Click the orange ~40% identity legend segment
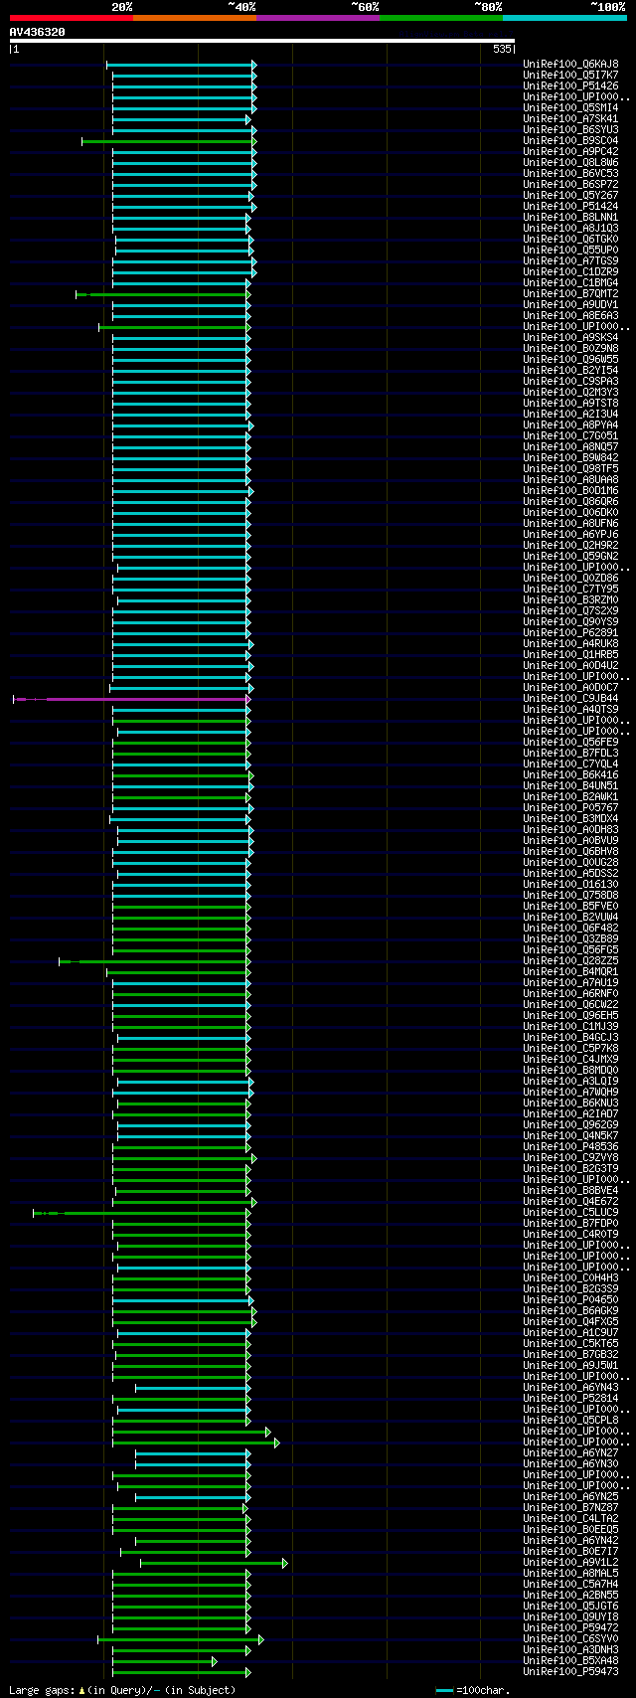The width and height of the screenshot is (636, 1698). (195, 18)
